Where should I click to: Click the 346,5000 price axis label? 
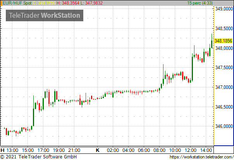click(x=224, y=107)
